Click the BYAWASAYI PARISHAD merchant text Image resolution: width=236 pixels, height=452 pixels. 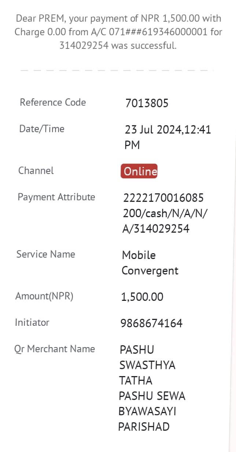[x=147, y=419]
